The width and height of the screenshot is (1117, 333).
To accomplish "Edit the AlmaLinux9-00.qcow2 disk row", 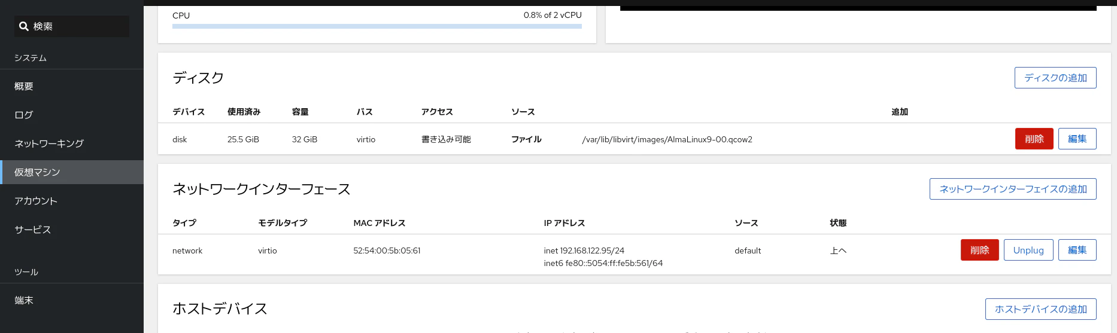I will click(x=1077, y=139).
